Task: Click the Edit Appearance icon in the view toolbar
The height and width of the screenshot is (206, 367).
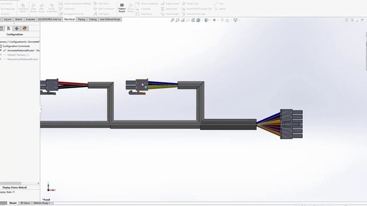Action: point(222,21)
